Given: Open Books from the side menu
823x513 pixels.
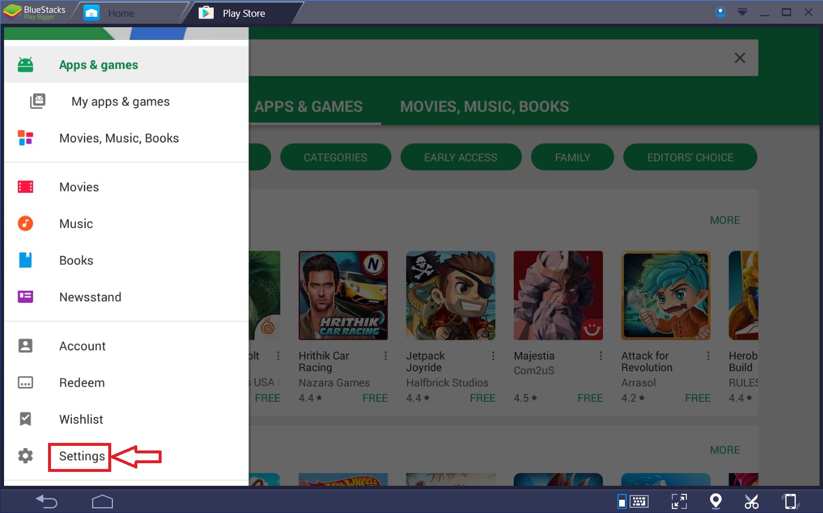Looking at the screenshot, I should pyautogui.click(x=126, y=260).
